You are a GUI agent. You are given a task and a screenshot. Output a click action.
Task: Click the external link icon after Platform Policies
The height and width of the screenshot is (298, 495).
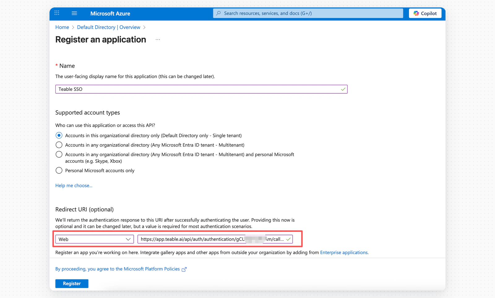tap(184, 269)
